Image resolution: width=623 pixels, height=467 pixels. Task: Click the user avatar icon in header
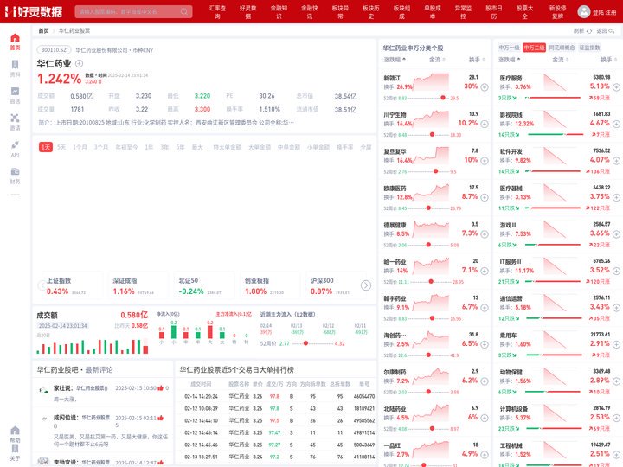point(584,11)
